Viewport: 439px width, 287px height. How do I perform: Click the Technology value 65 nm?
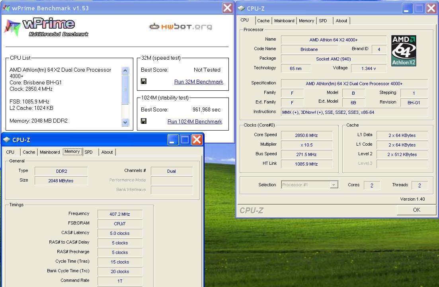pyautogui.click(x=296, y=68)
